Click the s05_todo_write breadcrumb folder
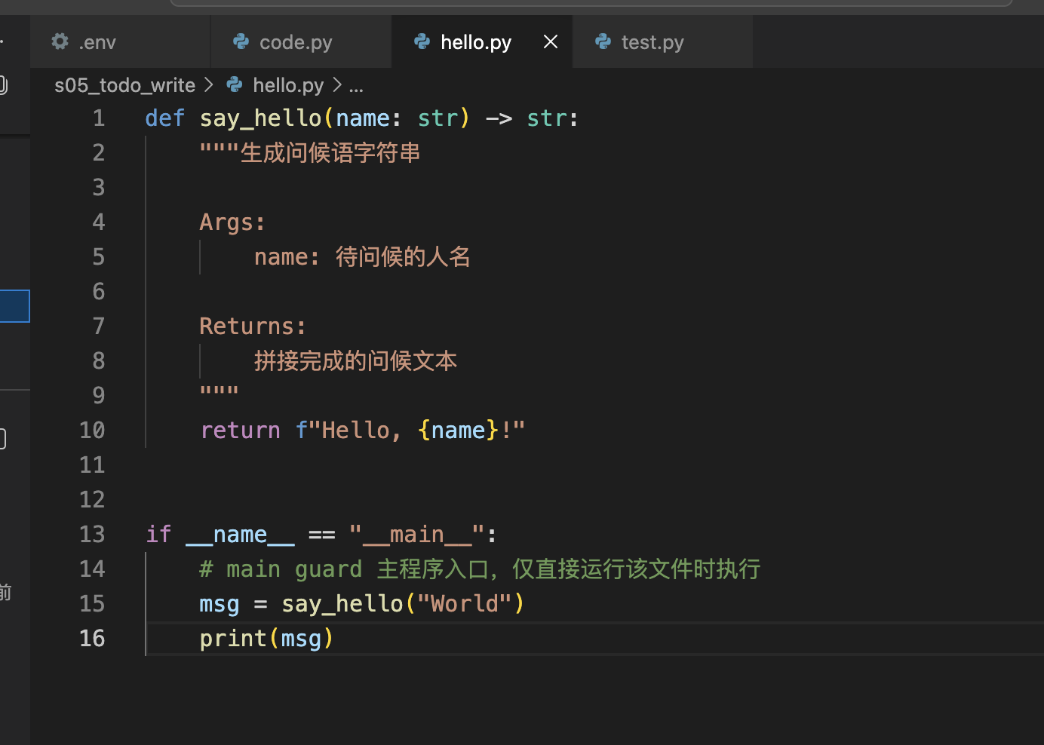Screen dimensions: 1044x745 (x=124, y=85)
